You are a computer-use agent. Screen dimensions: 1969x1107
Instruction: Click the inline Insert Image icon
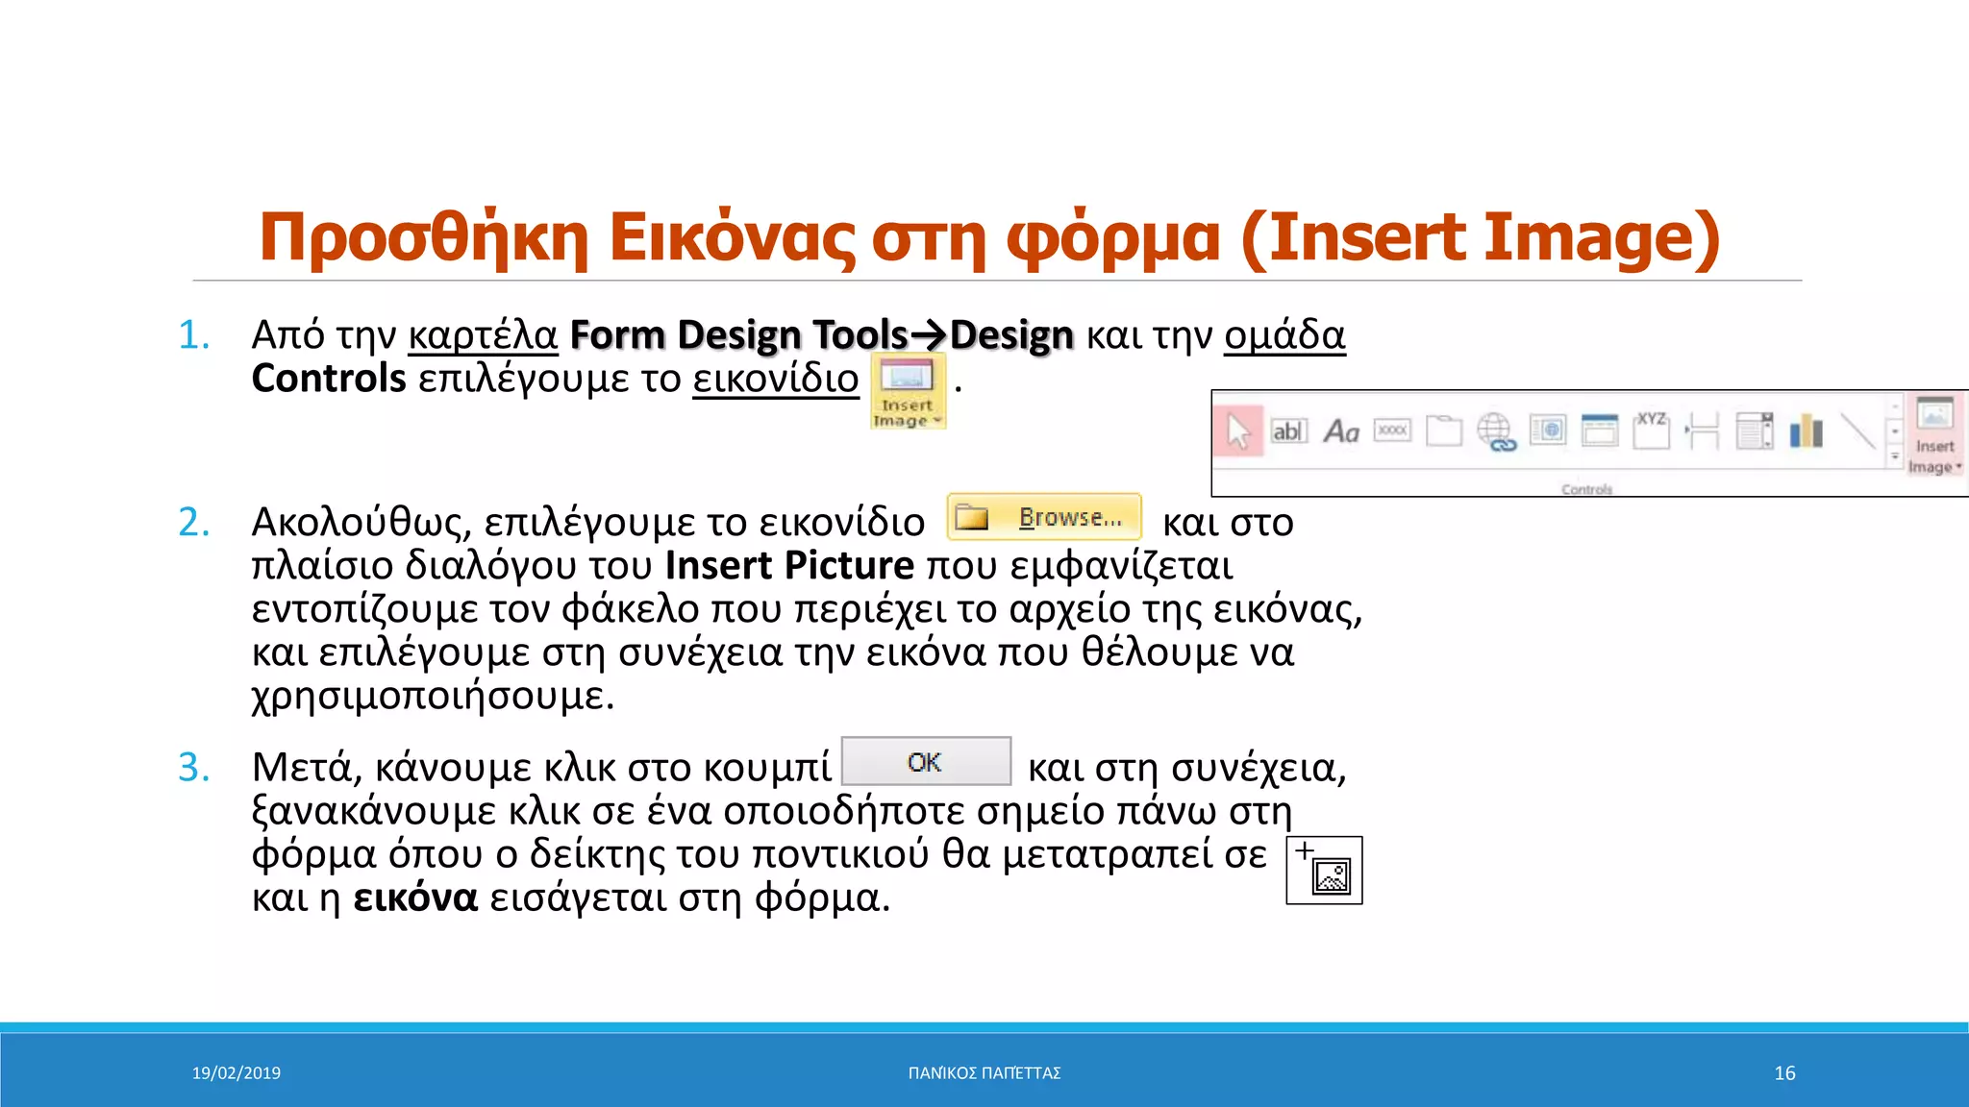coord(908,391)
